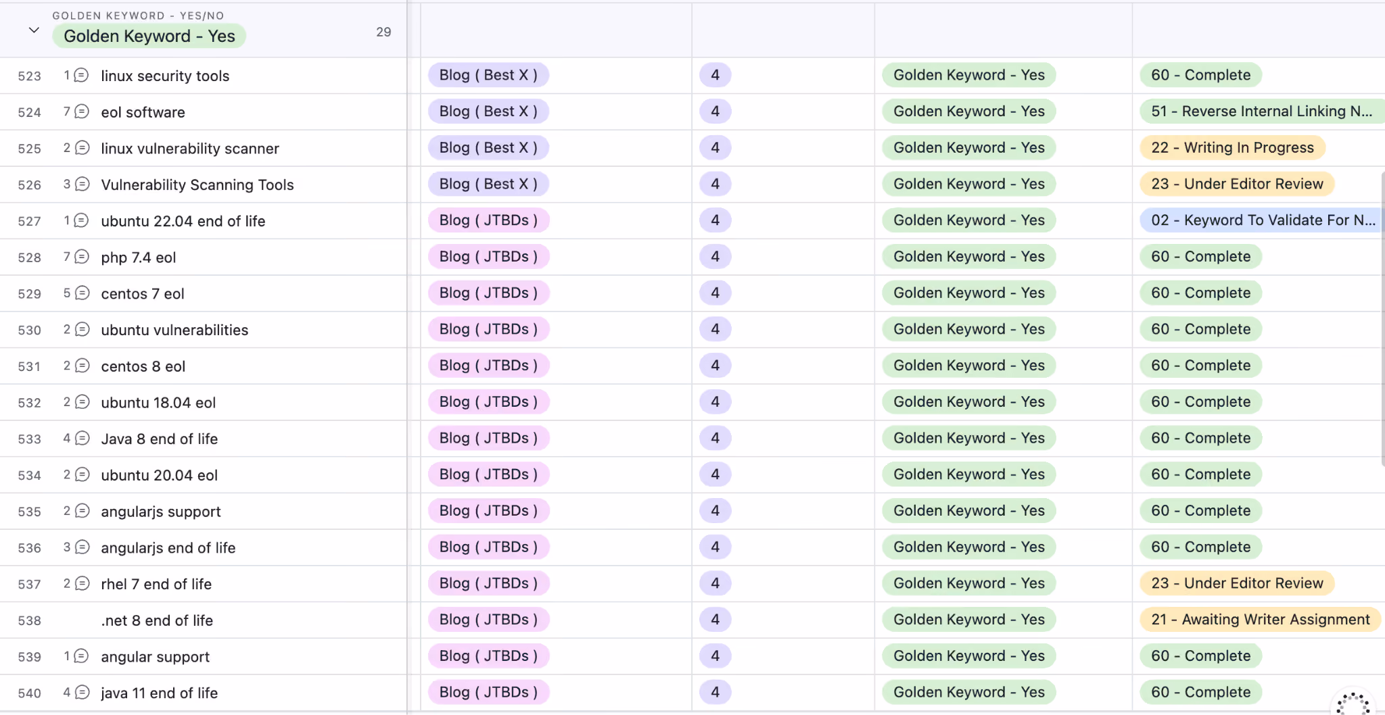The width and height of the screenshot is (1385, 715).
Task: Click the 51 - Reverse Internal Linking status
Action: point(1262,112)
